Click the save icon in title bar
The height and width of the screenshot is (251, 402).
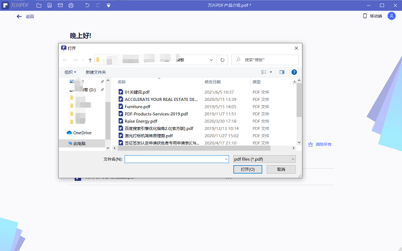tap(49, 5)
